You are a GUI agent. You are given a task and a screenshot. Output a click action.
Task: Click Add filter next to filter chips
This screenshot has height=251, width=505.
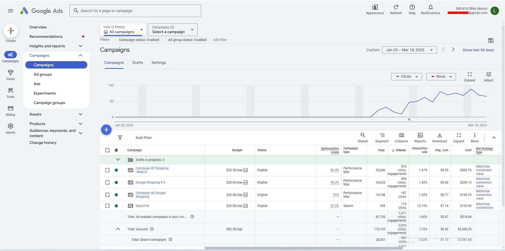point(220,40)
